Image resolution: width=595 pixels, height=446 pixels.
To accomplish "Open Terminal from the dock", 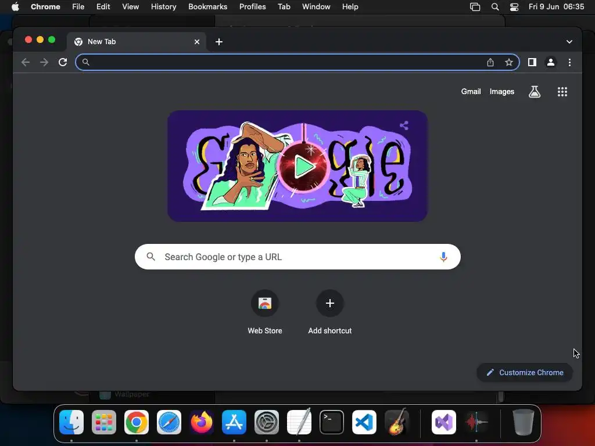I will point(332,422).
